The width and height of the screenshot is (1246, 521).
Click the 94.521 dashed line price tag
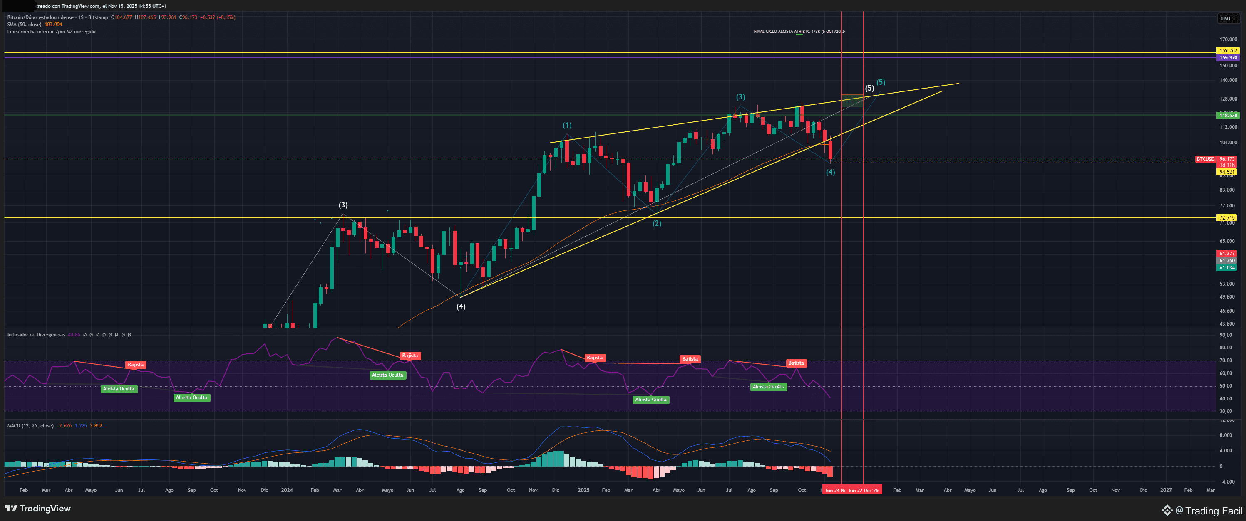click(1227, 172)
